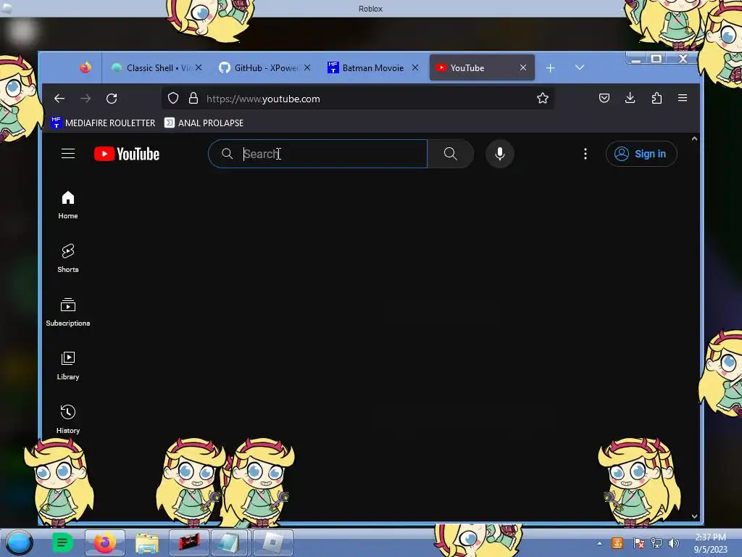Expand the list all tabs chevron

(579, 67)
